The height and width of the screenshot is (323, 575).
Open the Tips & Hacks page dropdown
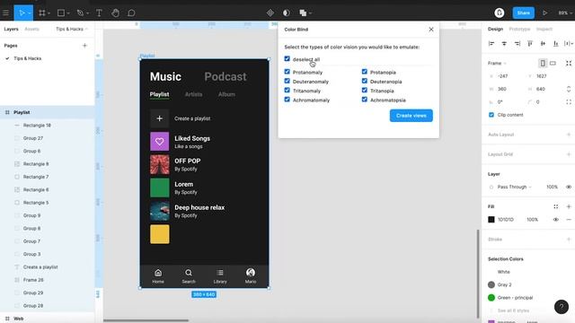(x=72, y=29)
